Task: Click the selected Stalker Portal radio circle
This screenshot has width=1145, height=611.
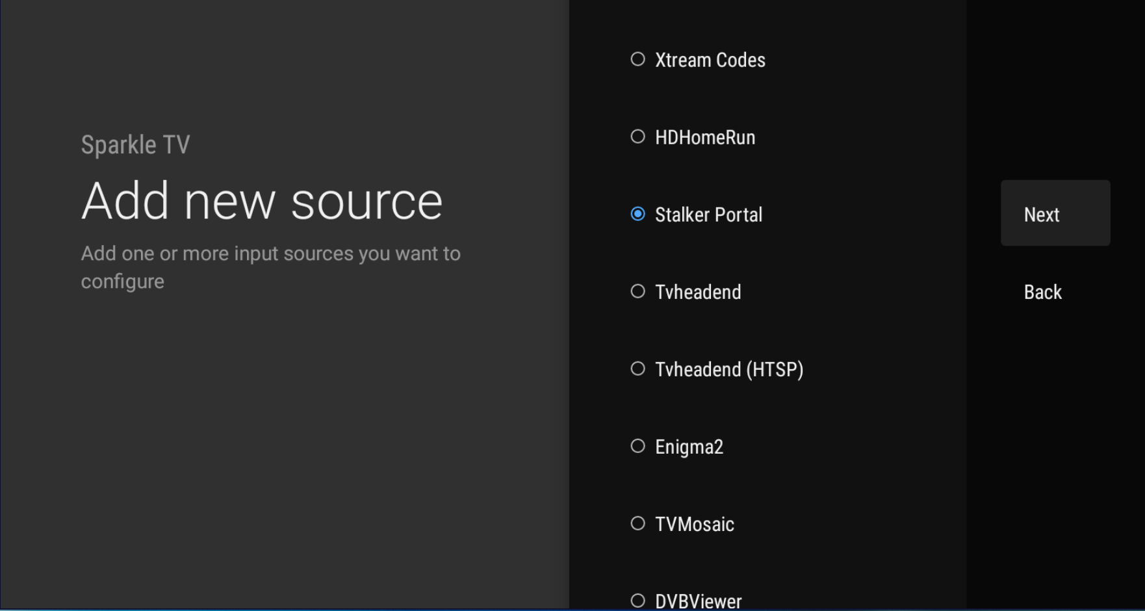Action: pyautogui.click(x=637, y=214)
